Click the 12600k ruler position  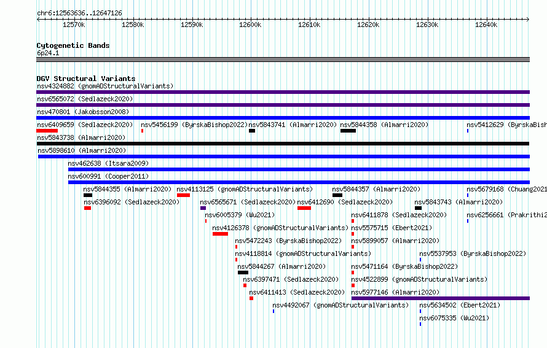tap(250, 25)
